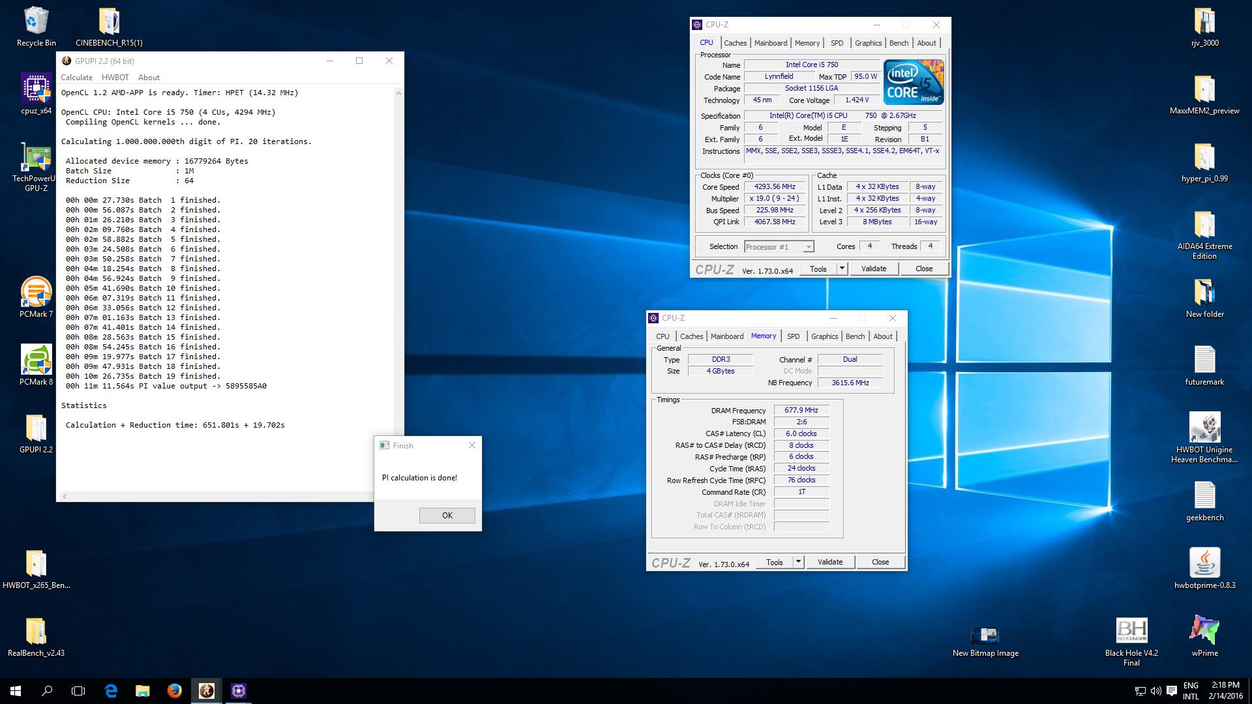Screen dimensions: 1252x704
Task: Click Close button in upper CPU-Z window
Action: tap(924, 269)
